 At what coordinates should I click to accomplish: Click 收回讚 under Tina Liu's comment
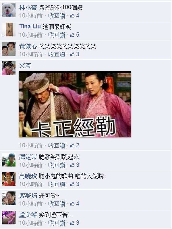pyautogui.click(x=57, y=35)
